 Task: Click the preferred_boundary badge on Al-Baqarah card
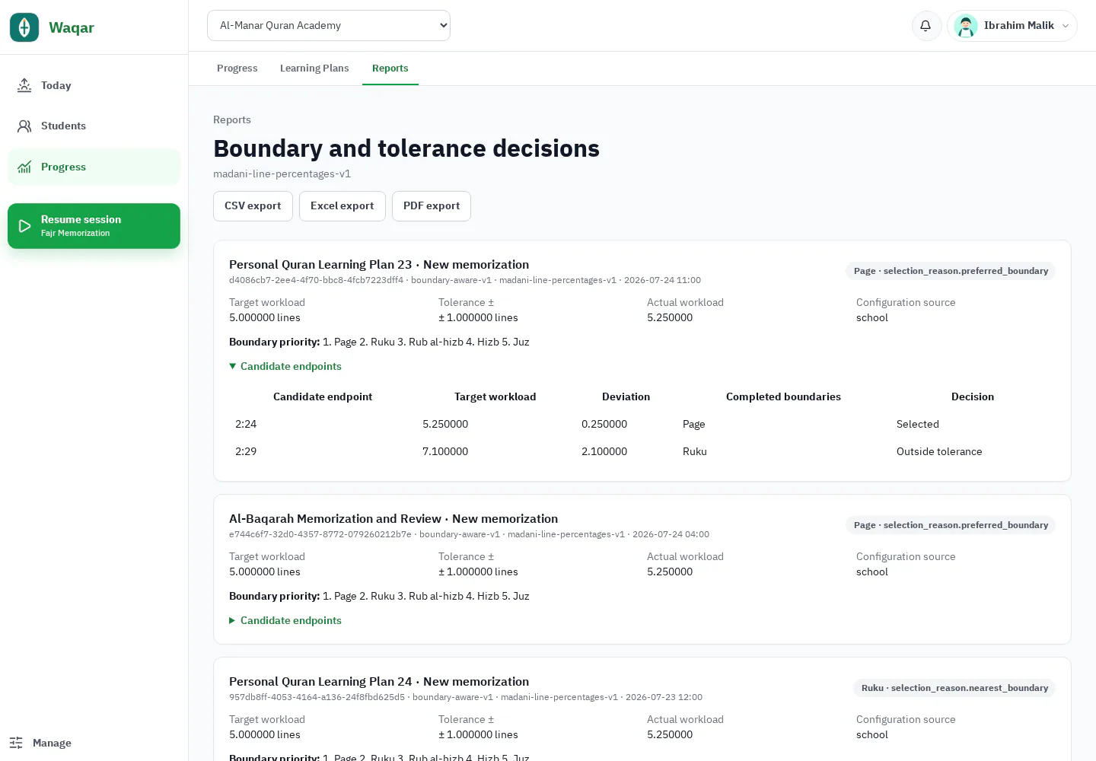pos(951,525)
